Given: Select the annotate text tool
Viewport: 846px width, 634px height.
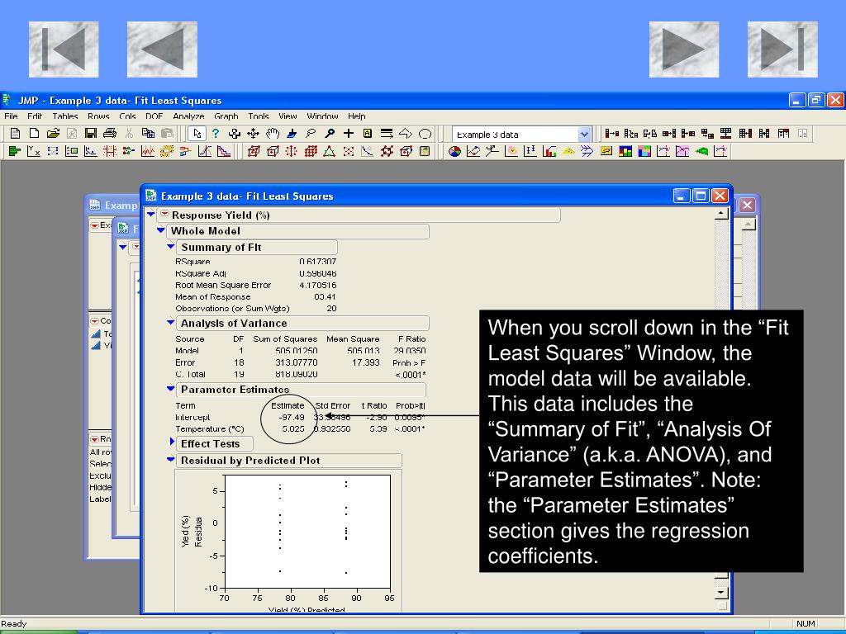Looking at the screenshot, I should (368, 134).
